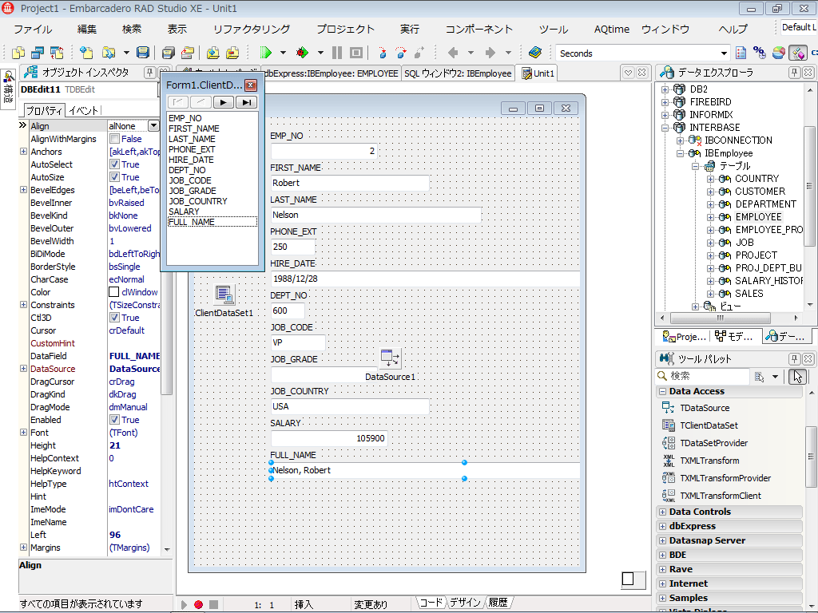Expand the Data Controls palette category

tap(662, 512)
